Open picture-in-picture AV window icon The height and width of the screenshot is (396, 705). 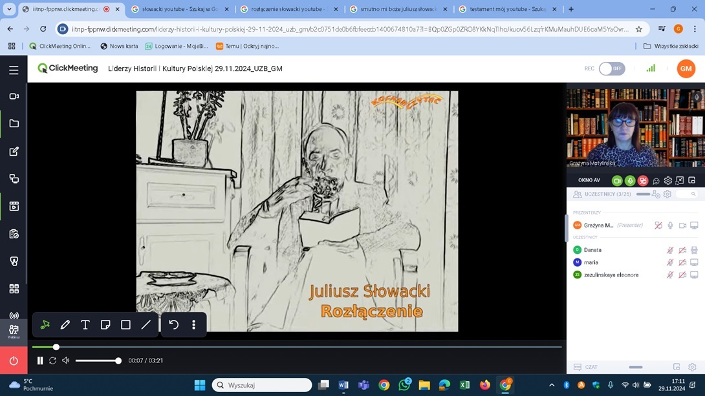[x=692, y=180]
